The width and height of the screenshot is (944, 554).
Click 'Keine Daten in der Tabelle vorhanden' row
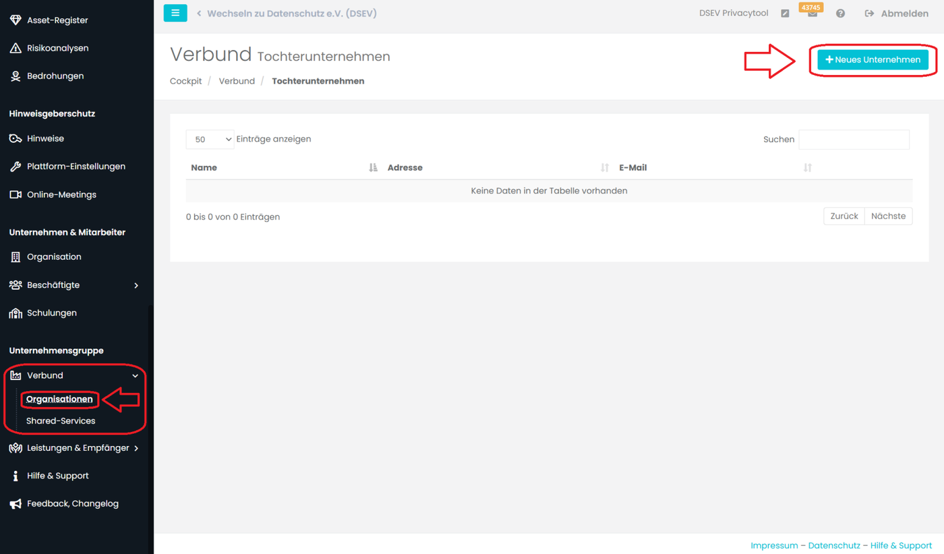coord(549,191)
